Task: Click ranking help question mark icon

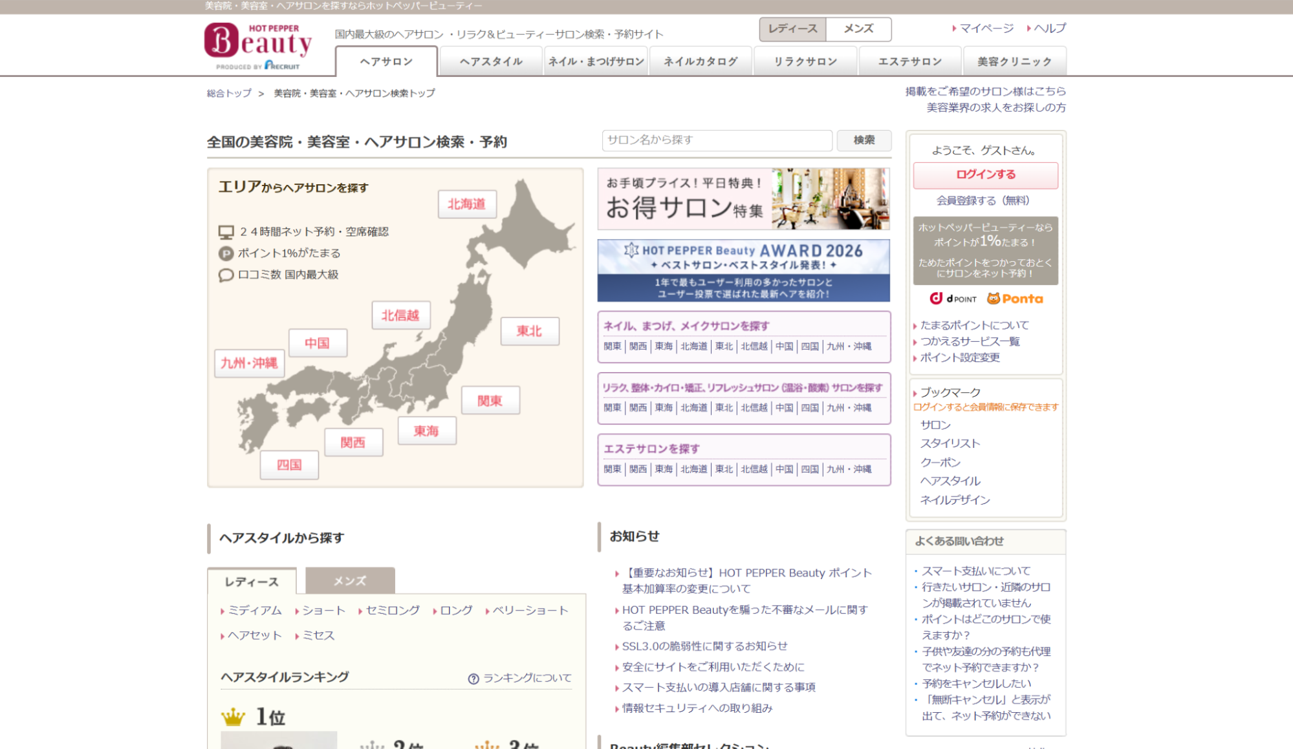Action: click(473, 679)
